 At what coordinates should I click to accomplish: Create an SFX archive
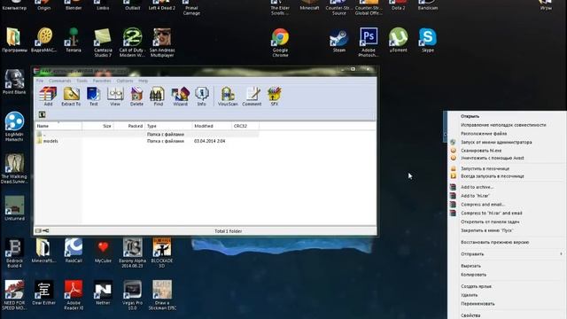tap(274, 97)
